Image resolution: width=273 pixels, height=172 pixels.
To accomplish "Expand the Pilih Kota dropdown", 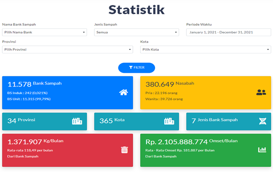I will pos(205,49).
